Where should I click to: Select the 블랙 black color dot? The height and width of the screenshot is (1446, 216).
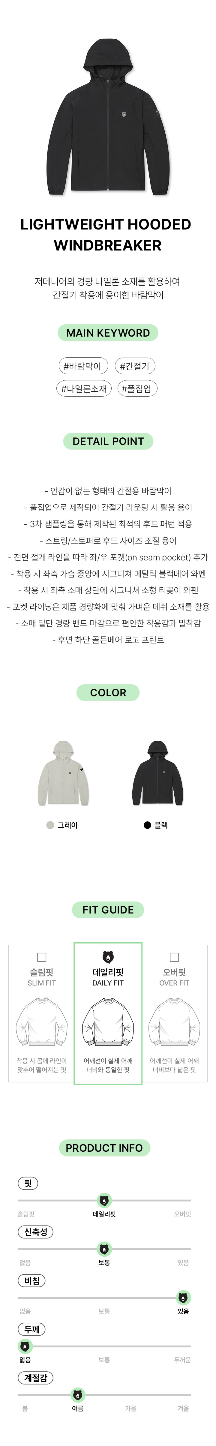coord(148,825)
